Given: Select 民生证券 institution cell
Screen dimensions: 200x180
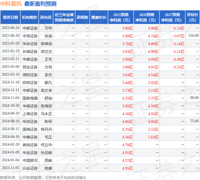Looking at the screenshot, I should pyautogui.click(x=30, y=67).
